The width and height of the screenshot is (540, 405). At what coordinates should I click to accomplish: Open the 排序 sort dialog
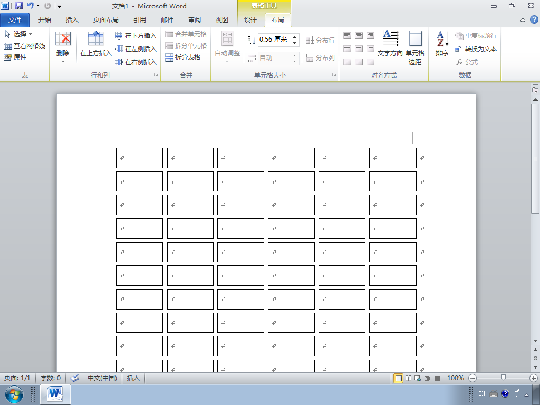tap(442, 44)
